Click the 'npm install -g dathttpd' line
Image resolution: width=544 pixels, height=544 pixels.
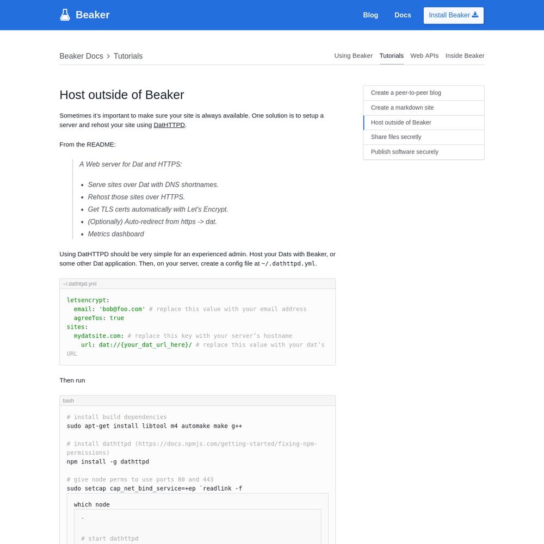point(108,462)
